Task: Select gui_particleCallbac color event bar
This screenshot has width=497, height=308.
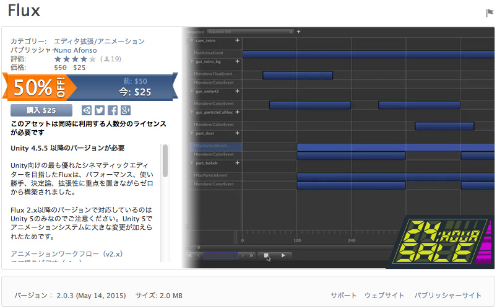Action: [x=444, y=126]
